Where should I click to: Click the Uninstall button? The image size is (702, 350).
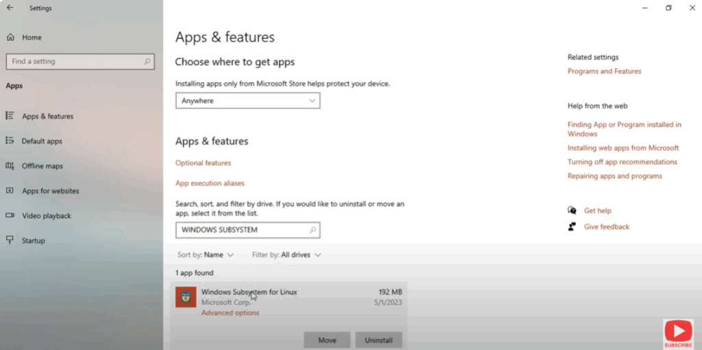pyautogui.click(x=378, y=340)
